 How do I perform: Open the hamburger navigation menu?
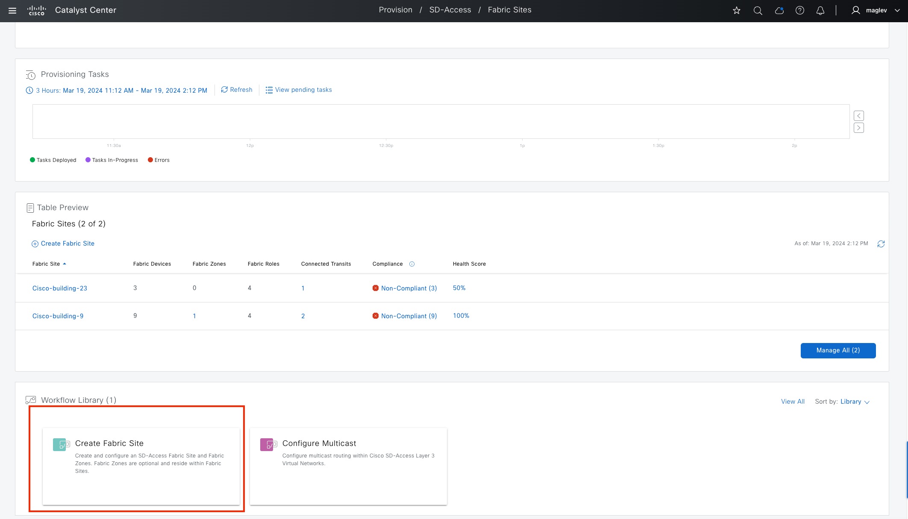pyautogui.click(x=12, y=10)
